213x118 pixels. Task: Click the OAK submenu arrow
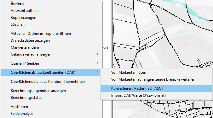[x=98, y=72]
